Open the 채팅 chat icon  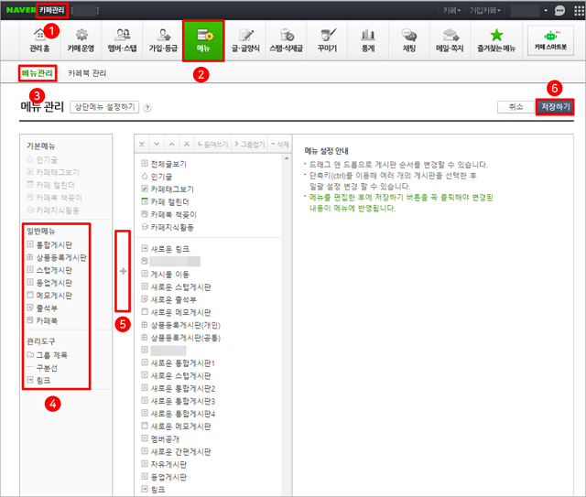pyautogui.click(x=409, y=34)
